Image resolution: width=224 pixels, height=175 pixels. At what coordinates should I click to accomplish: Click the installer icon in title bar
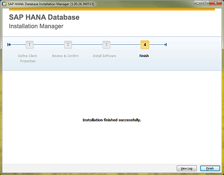(x=4, y=4)
